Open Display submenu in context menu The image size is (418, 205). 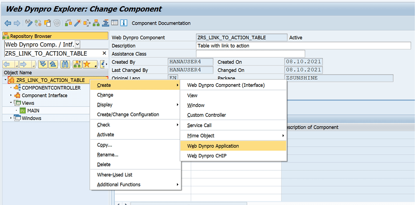pos(135,105)
